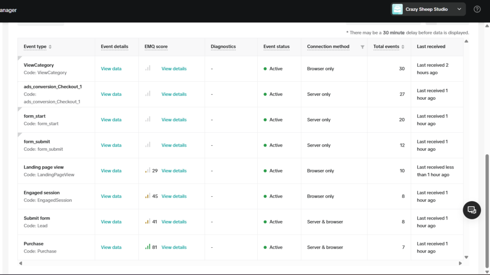Expand the Crazy Sheep Studio account dropdown
Viewport: 490px width, 275px height.
click(459, 9)
